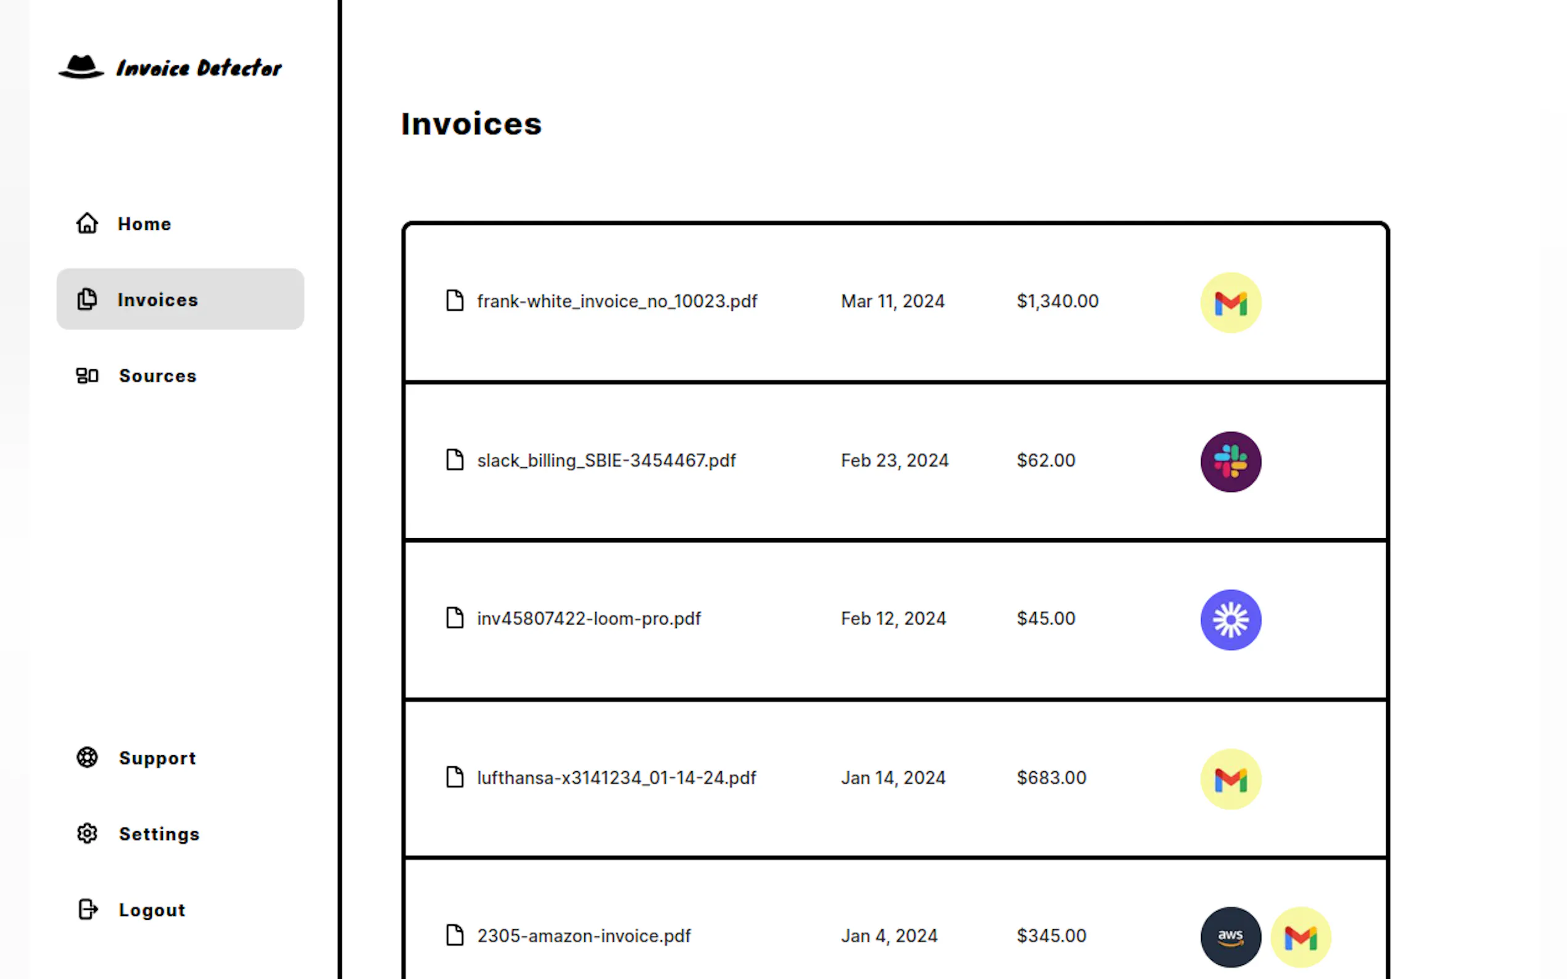Open the AWS source icon on amazon invoice
This screenshot has height=979, width=1567.
click(x=1230, y=936)
